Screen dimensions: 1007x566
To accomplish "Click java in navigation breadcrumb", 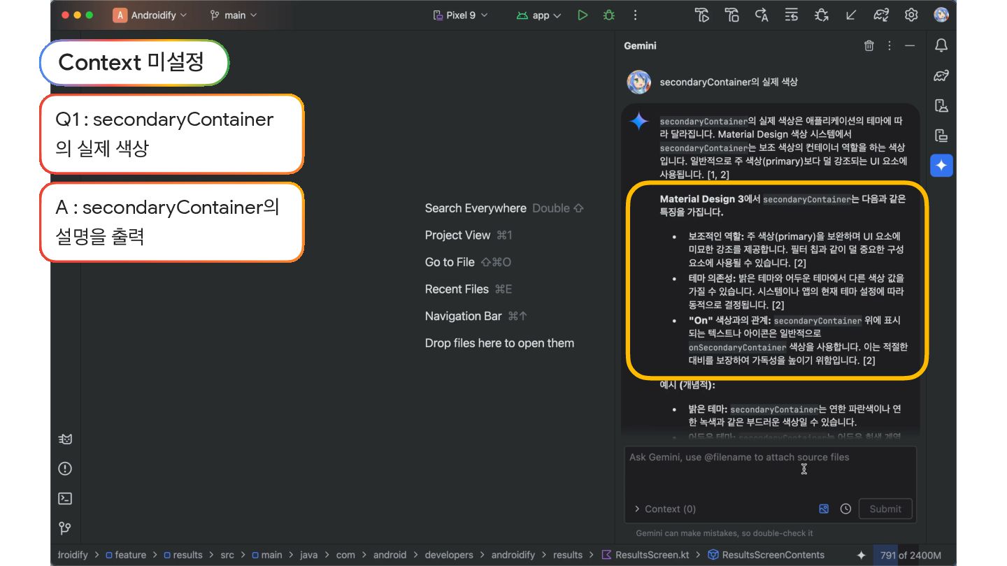I will [x=308, y=555].
